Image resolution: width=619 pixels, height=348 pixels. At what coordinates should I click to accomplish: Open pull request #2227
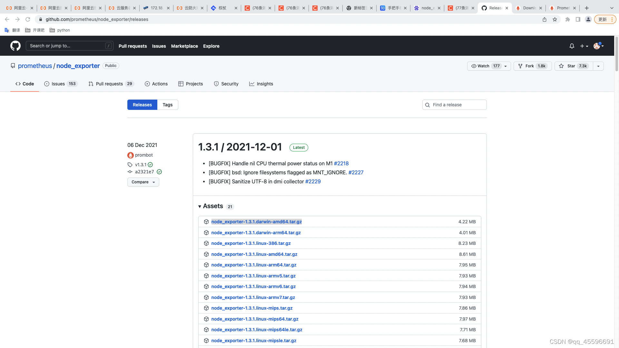[356, 172]
